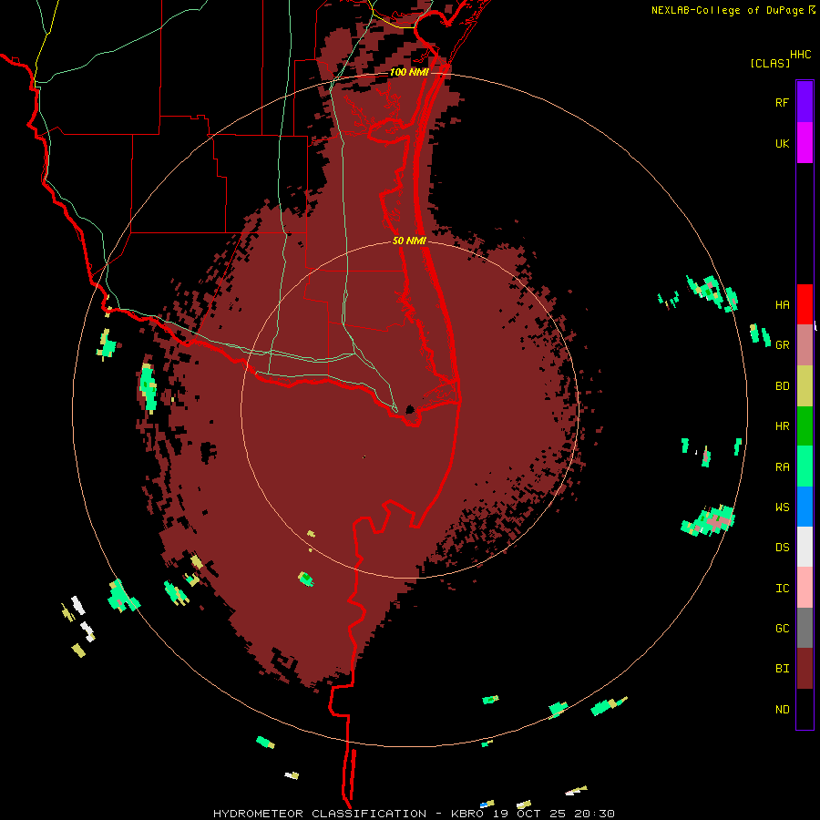Click the WS blue legend swatch
The image size is (820, 820).
[805, 507]
